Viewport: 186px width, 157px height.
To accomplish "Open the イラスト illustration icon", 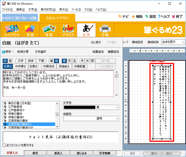I will [68, 30].
